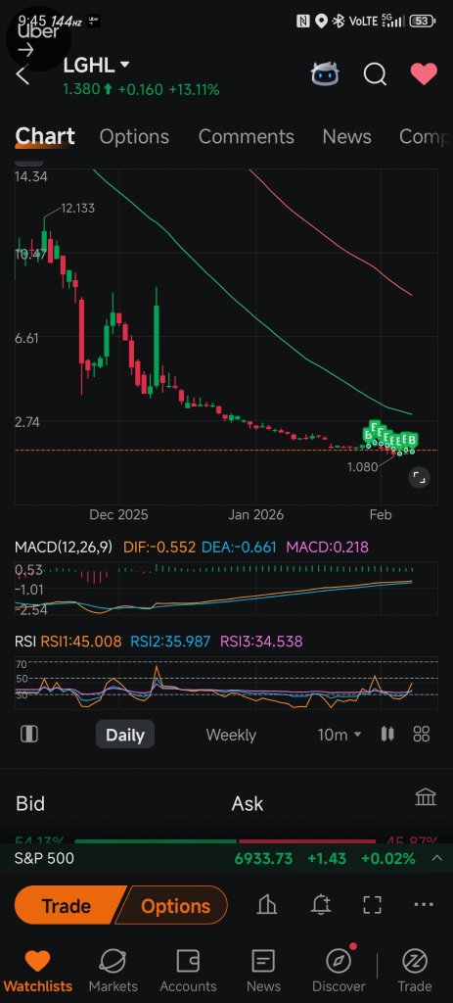The image size is (453, 1003).
Task: Switch to the Options tab
Action: (134, 136)
